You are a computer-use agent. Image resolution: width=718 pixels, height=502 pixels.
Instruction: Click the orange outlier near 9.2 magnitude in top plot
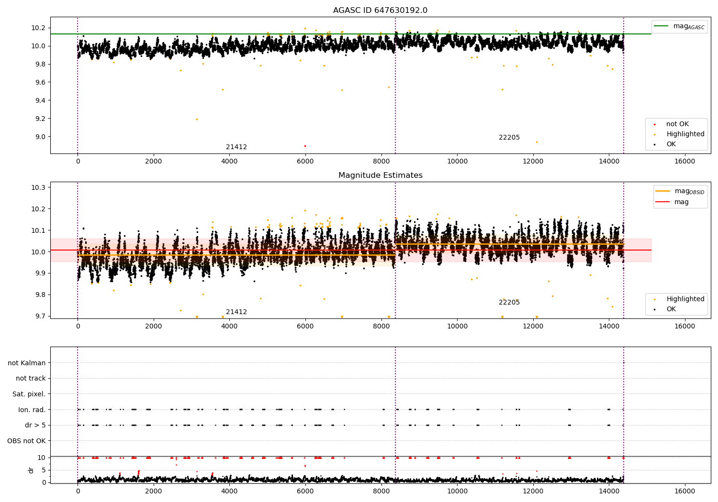pos(197,119)
